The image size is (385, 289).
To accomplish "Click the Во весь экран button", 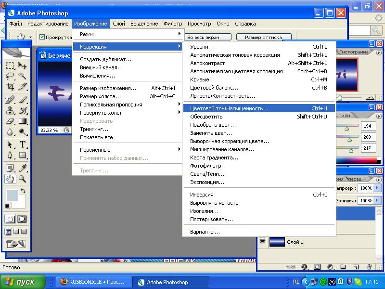I will 207,37.
